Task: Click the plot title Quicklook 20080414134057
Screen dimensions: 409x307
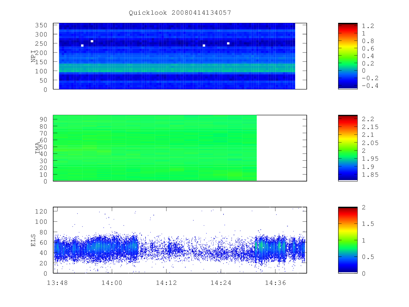Action: [x=180, y=13]
